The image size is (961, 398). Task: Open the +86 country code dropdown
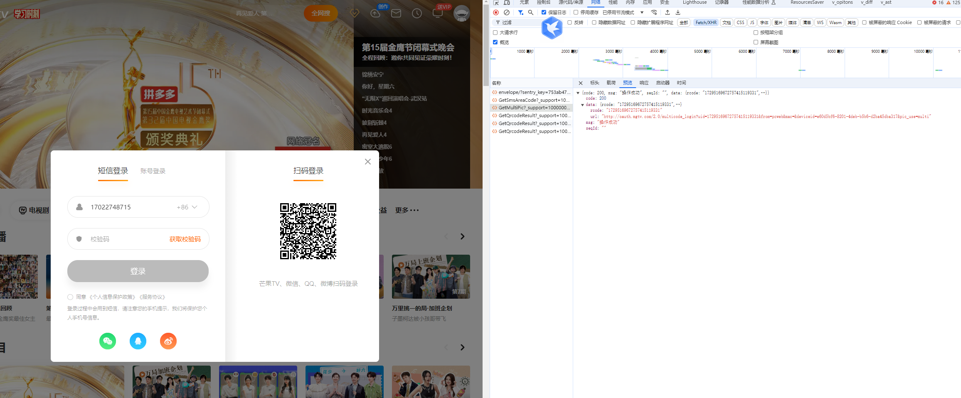[x=187, y=207]
